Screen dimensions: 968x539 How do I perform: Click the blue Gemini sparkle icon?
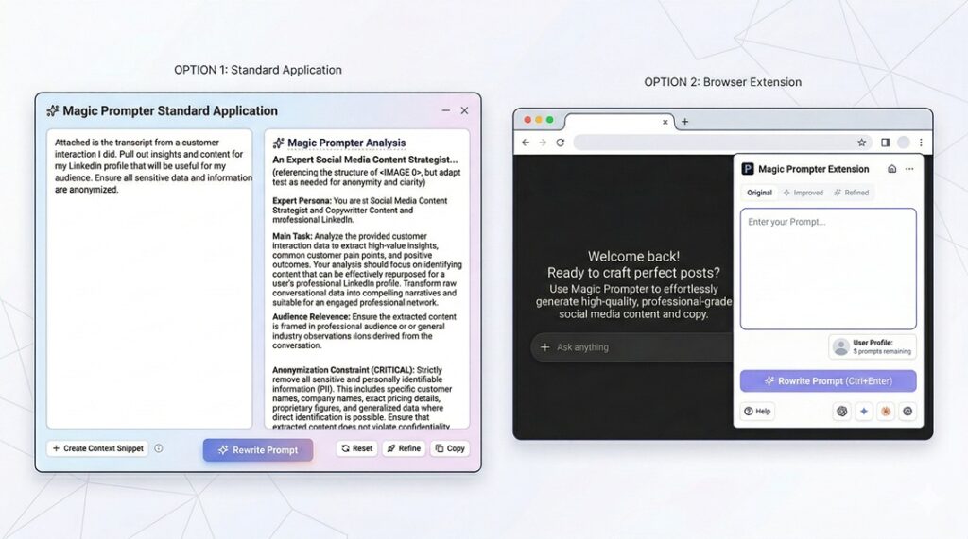[x=864, y=412]
